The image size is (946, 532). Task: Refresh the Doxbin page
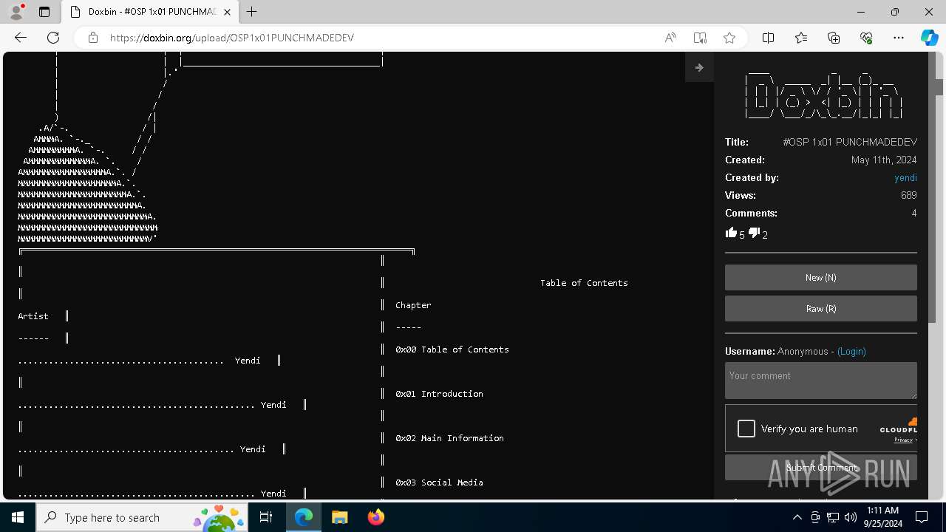pyautogui.click(x=53, y=38)
